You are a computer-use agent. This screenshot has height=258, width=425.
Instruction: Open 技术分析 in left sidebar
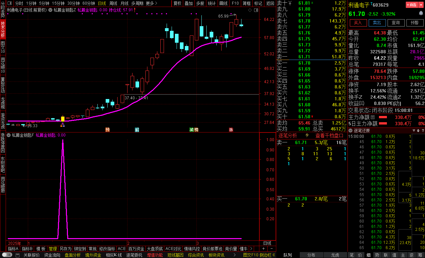click(x=3, y=29)
